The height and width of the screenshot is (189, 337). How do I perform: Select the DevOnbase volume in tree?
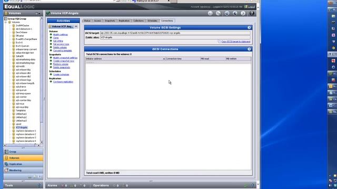point(22,33)
